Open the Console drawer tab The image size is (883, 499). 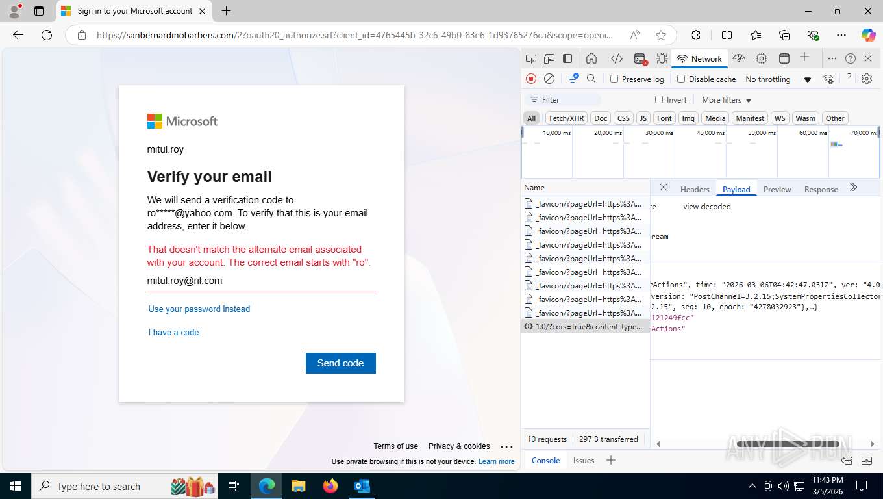click(x=545, y=460)
